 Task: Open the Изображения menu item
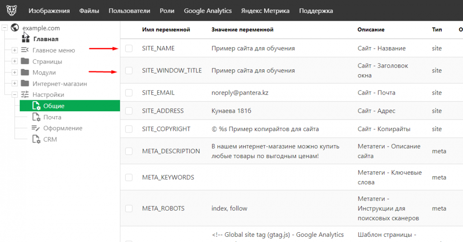click(x=49, y=11)
